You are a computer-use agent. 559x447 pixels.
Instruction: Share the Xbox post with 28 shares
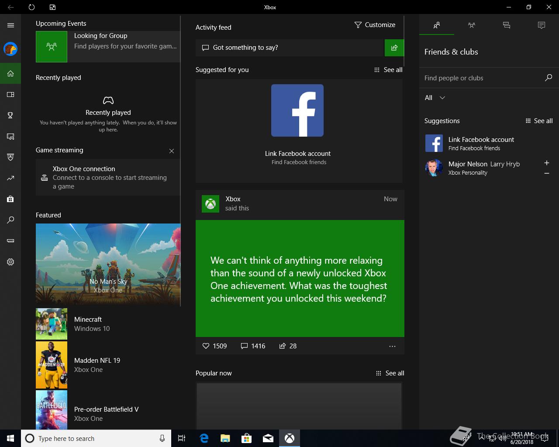click(x=288, y=346)
